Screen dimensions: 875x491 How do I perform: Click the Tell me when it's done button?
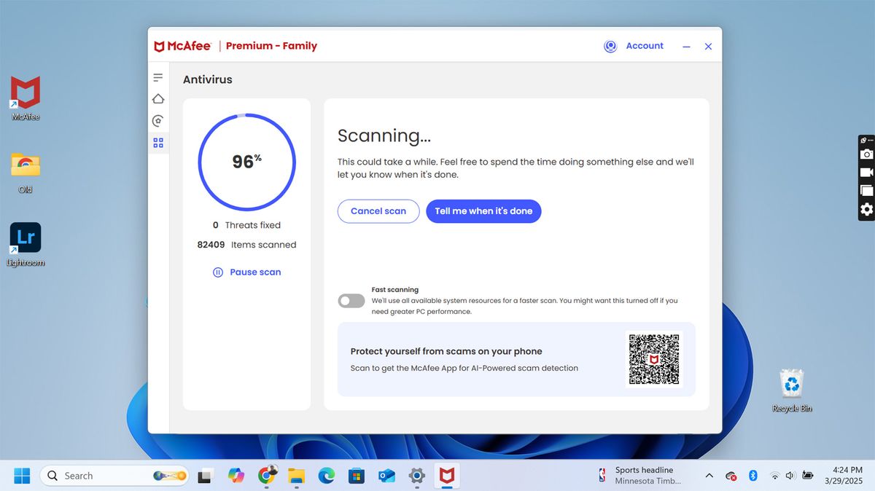(x=483, y=211)
